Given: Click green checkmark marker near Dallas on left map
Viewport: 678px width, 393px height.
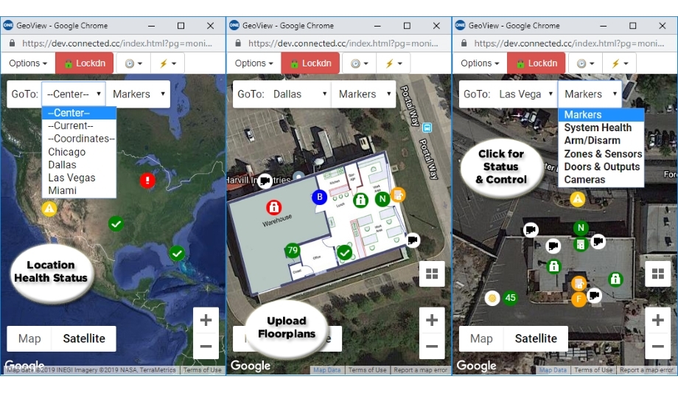Looking at the screenshot, I should (116, 223).
